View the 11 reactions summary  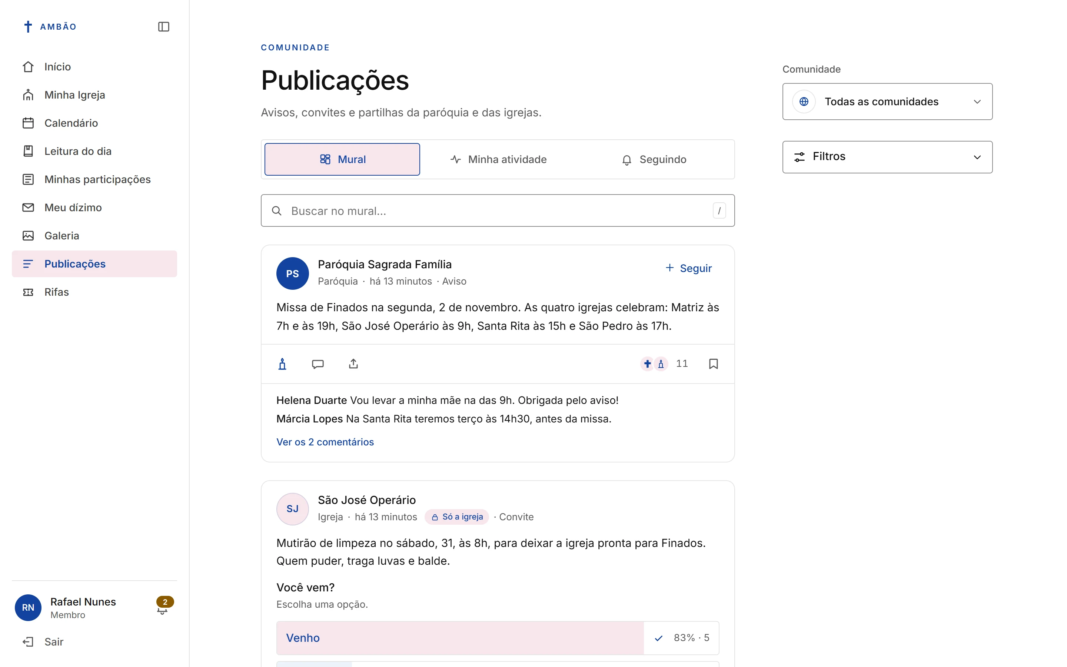tap(664, 364)
